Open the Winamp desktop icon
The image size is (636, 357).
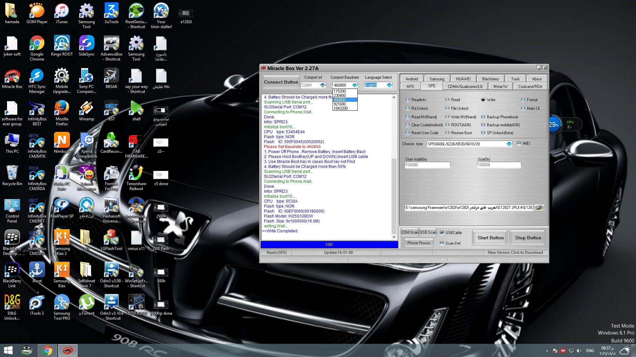86,111
